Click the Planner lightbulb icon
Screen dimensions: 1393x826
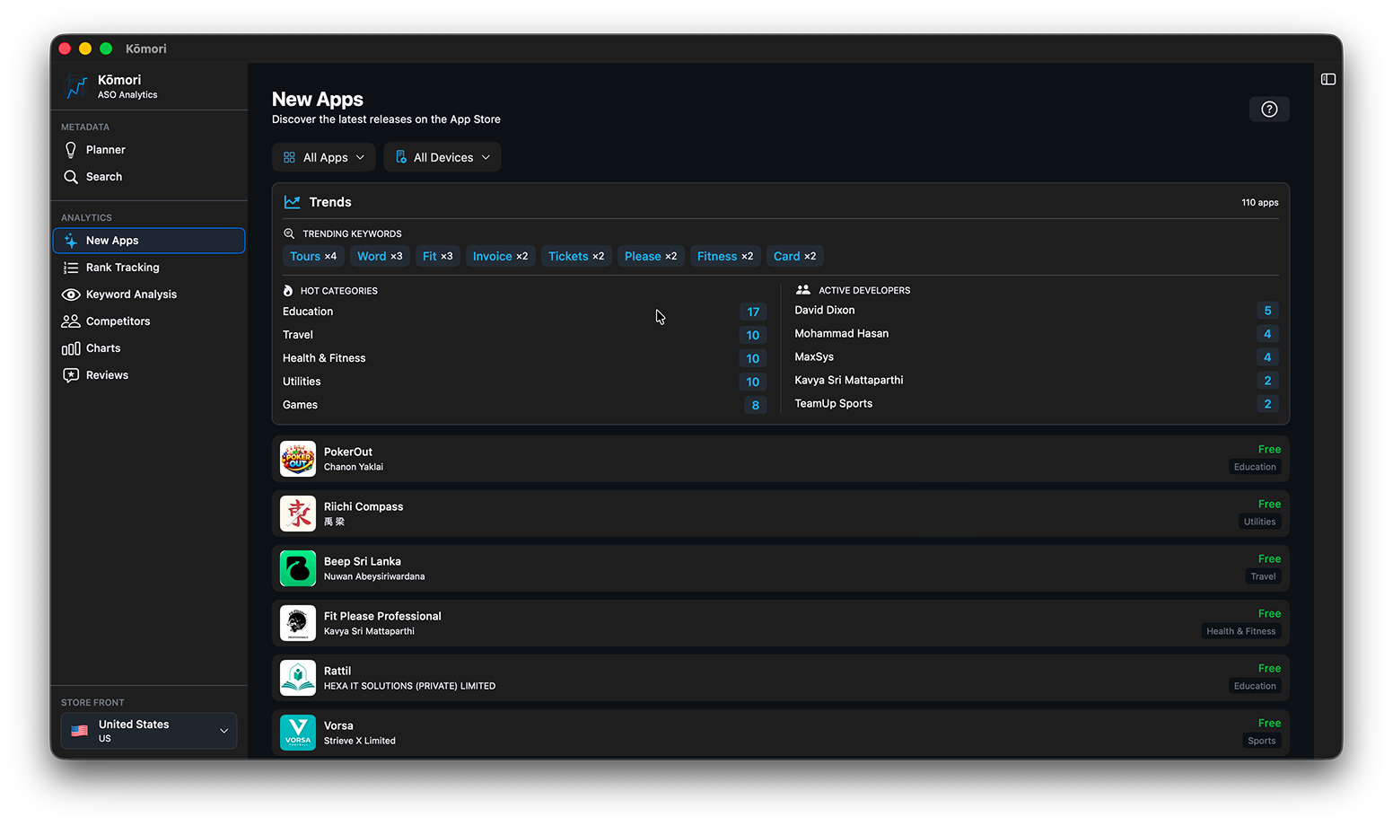coord(71,150)
